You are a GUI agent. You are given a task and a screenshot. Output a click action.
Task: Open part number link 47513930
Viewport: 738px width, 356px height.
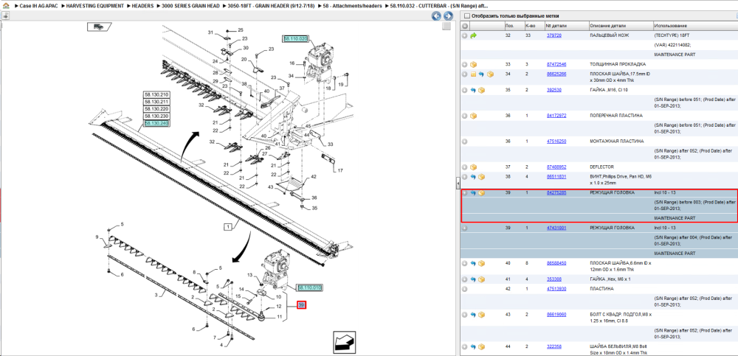[x=556, y=289]
